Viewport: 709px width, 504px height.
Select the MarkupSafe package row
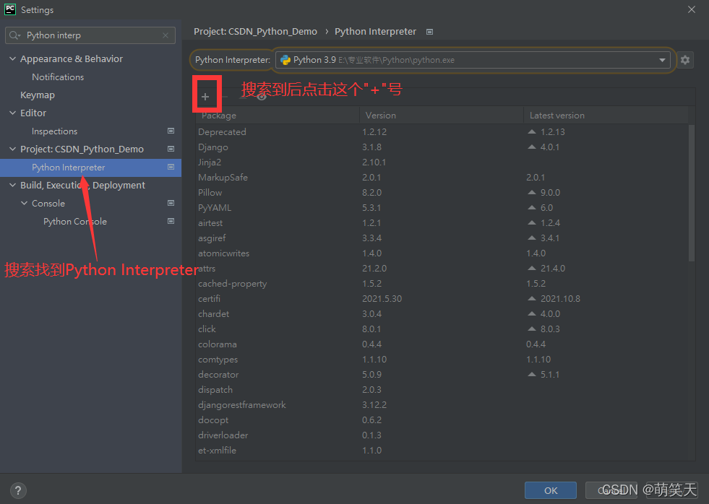[442, 178]
